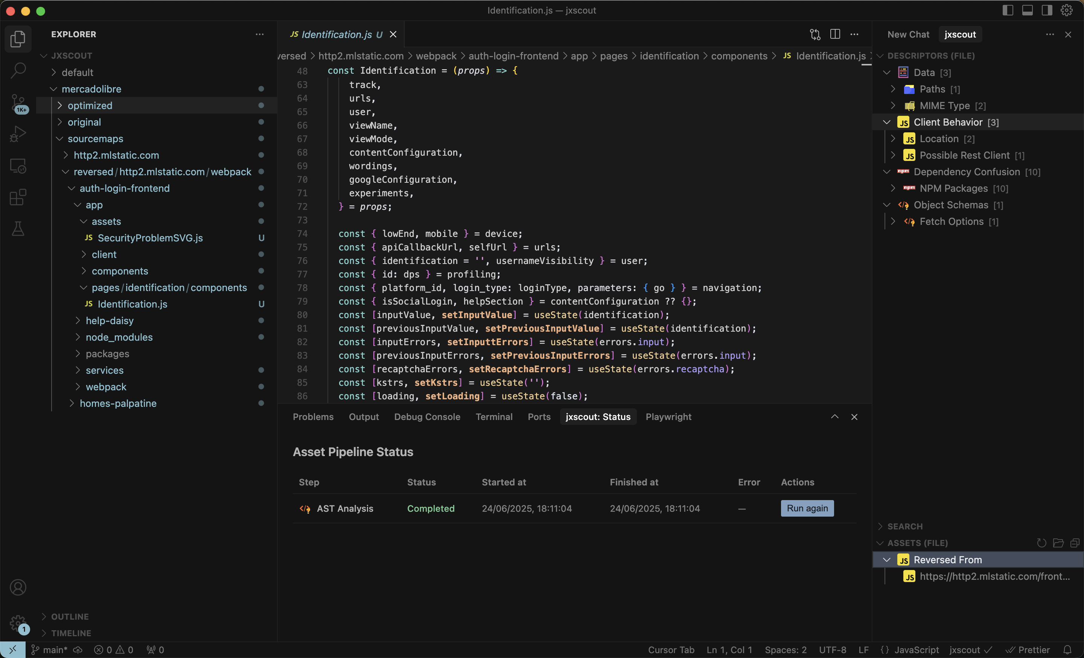Viewport: 1084px width, 658px height.
Task: Click Spaces: 2 indentation setting
Action: [x=786, y=650]
